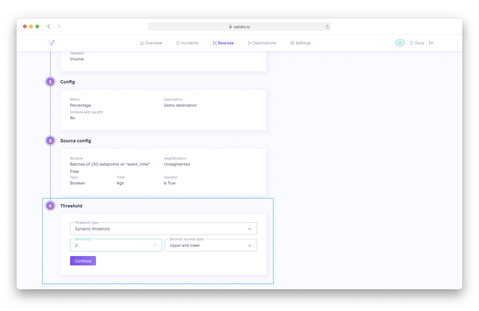479x311 pixels.
Task: Click the Source config section heading
Action: coord(76,141)
